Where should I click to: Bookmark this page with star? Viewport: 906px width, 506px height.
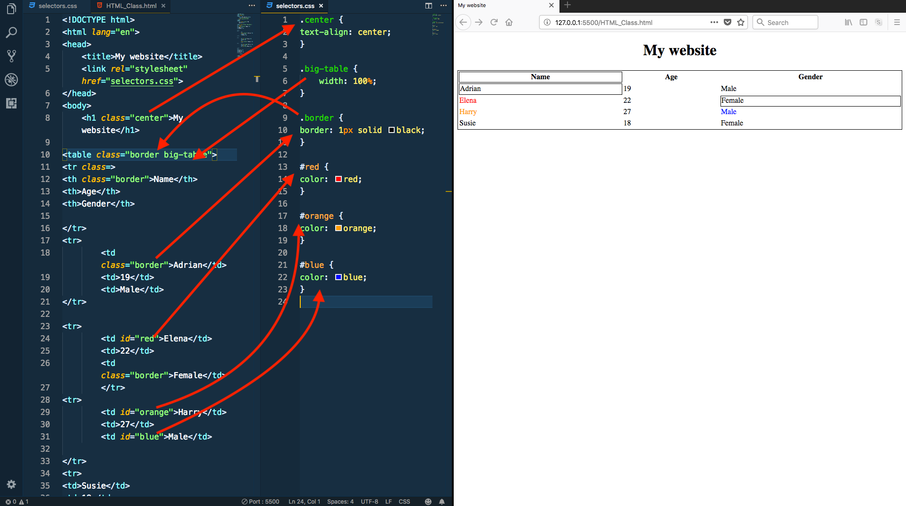(741, 22)
